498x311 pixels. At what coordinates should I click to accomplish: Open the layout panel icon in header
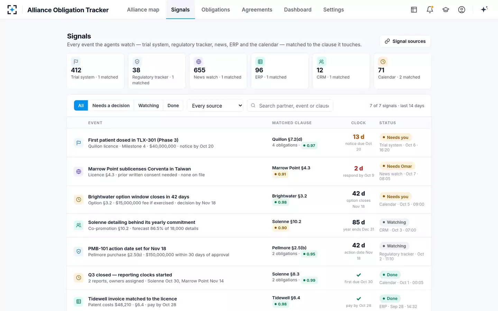[x=414, y=10]
